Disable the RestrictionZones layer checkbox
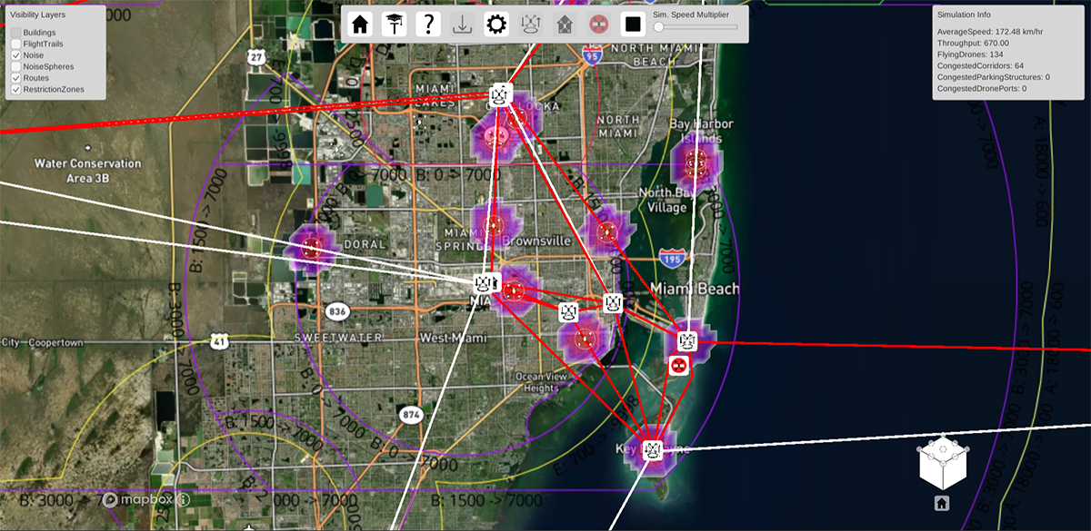Screen dimensions: 1091x531 click(16, 90)
